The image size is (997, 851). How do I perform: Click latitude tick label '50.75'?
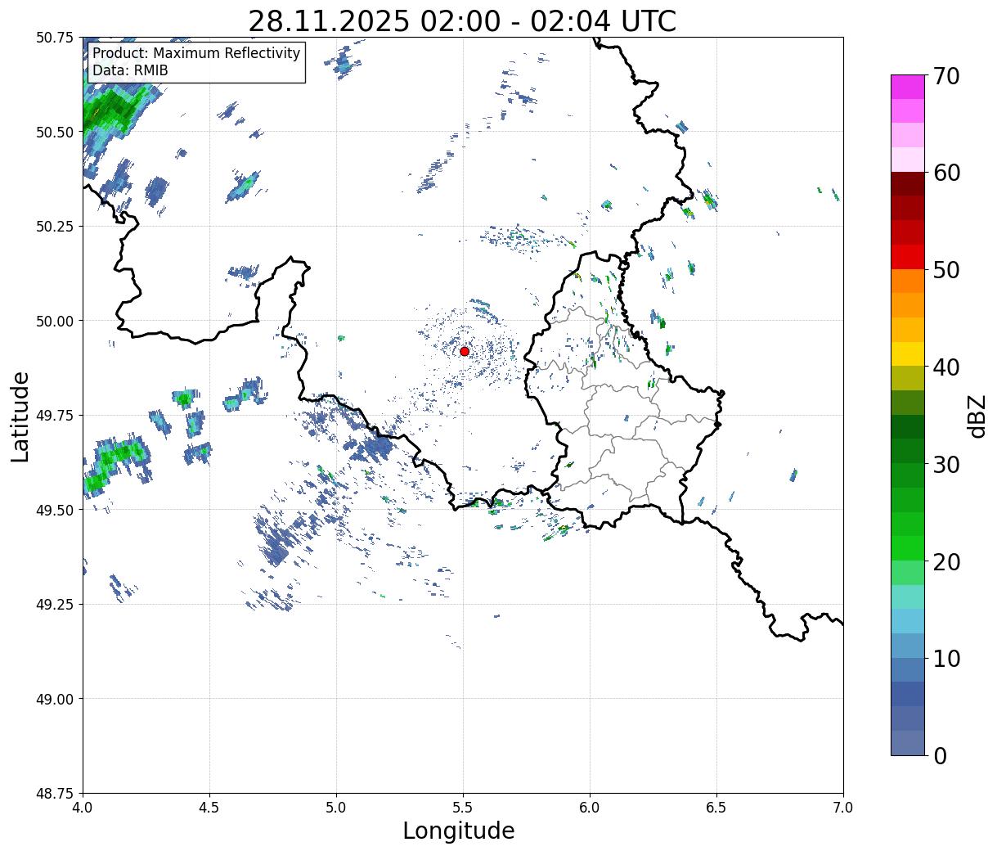tap(55, 38)
